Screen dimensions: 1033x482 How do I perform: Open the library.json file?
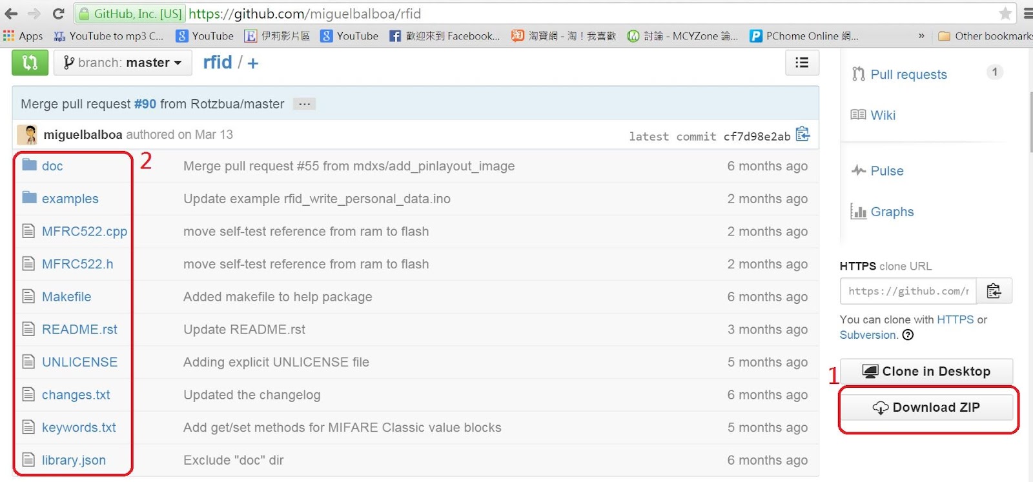[x=74, y=460]
